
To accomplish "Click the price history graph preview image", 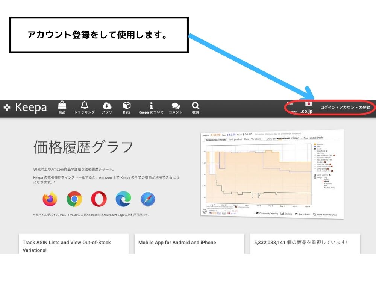I will click(272, 174).
